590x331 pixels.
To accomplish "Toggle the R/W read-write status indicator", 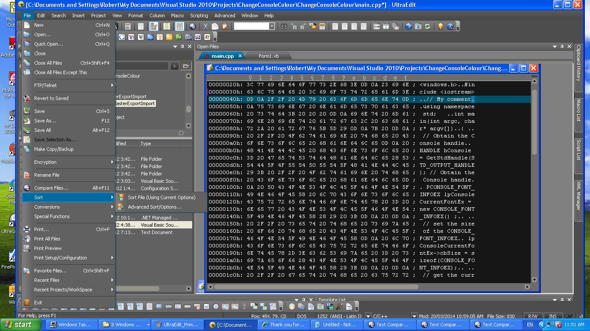I will (533, 316).
